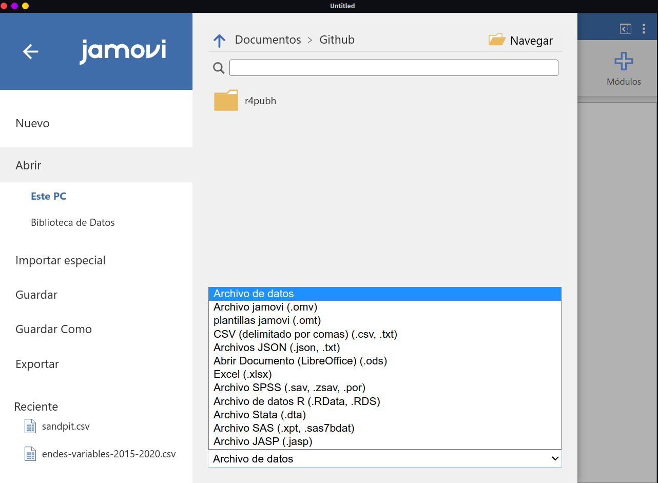
Task: Select plantillas jamovi (.omt) option
Action: (x=385, y=321)
